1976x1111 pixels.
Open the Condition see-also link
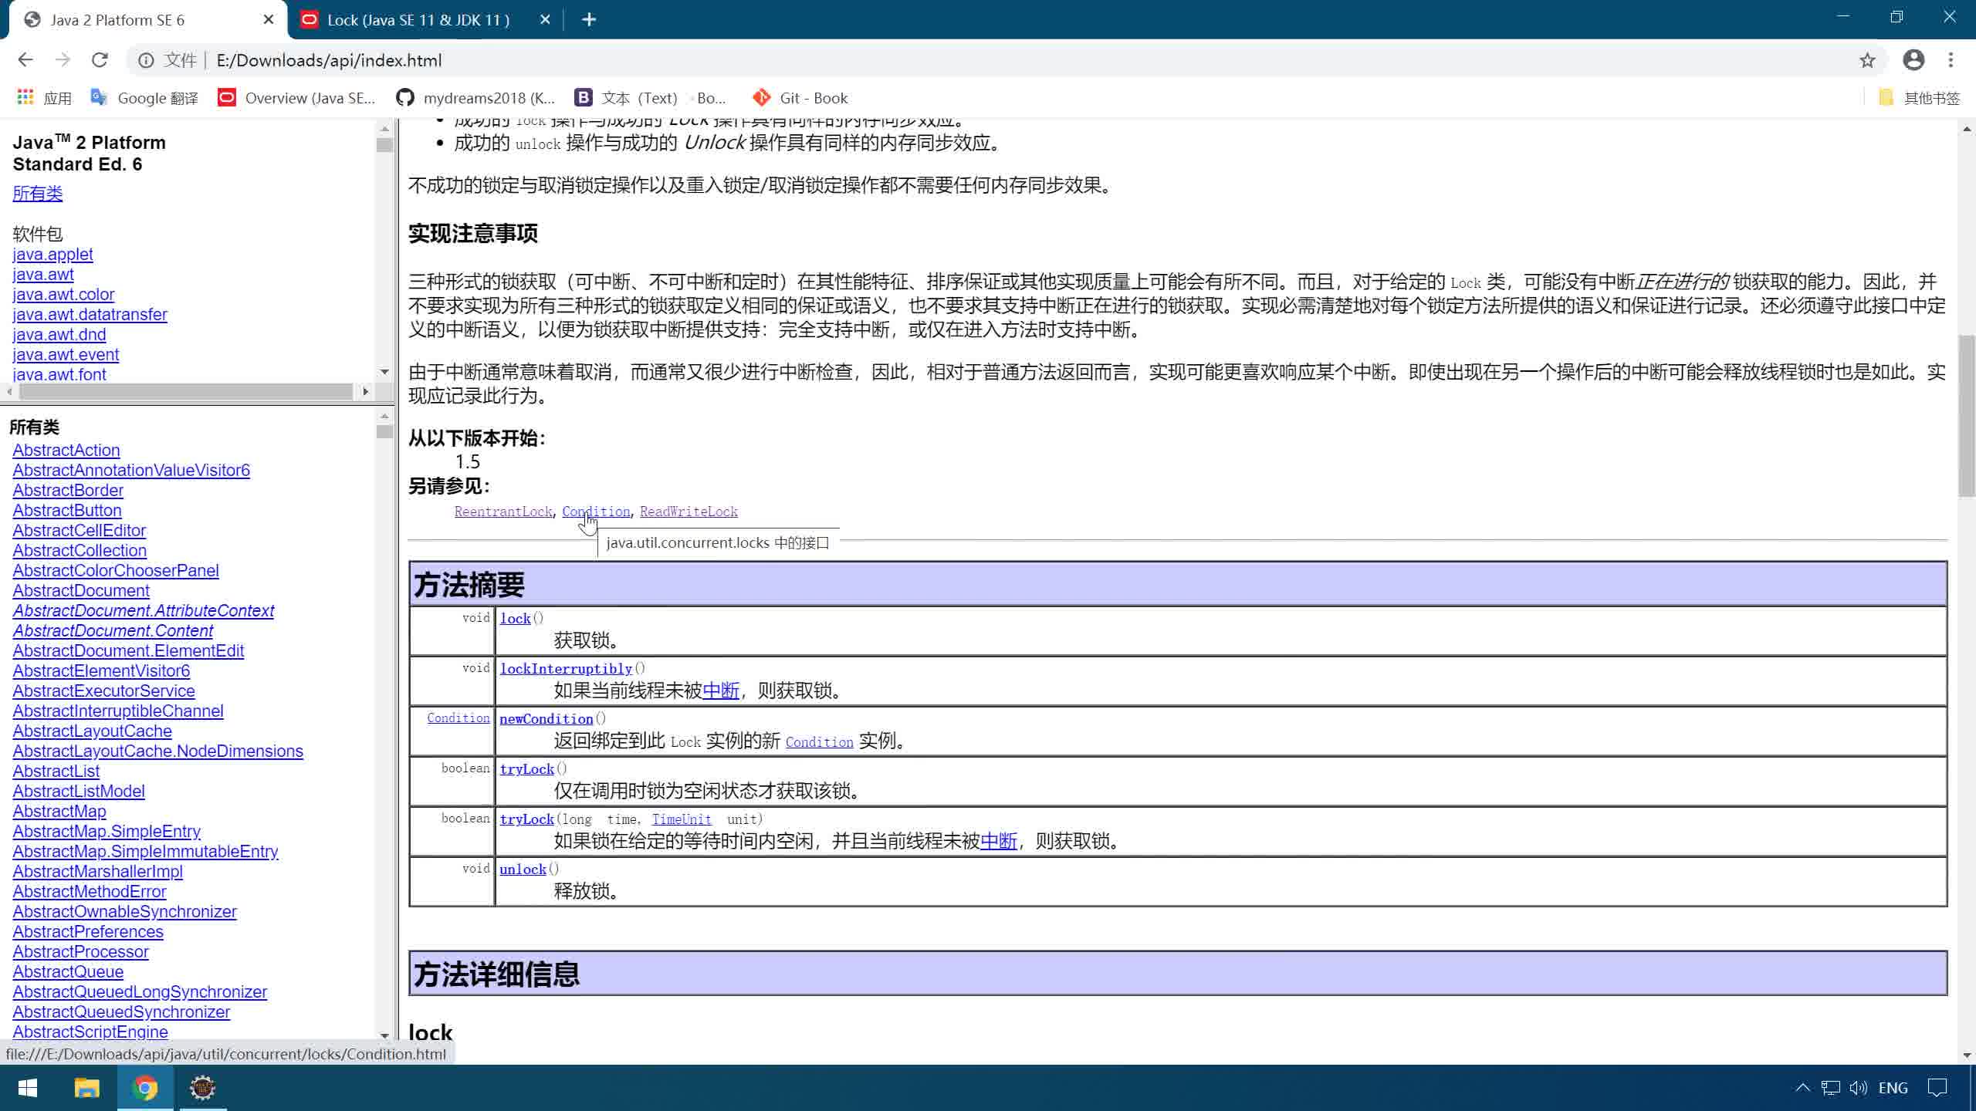(x=596, y=512)
